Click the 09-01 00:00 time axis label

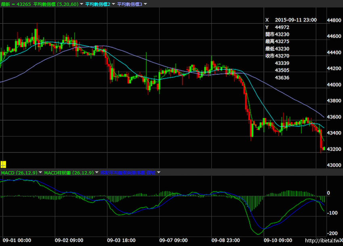click(17, 240)
